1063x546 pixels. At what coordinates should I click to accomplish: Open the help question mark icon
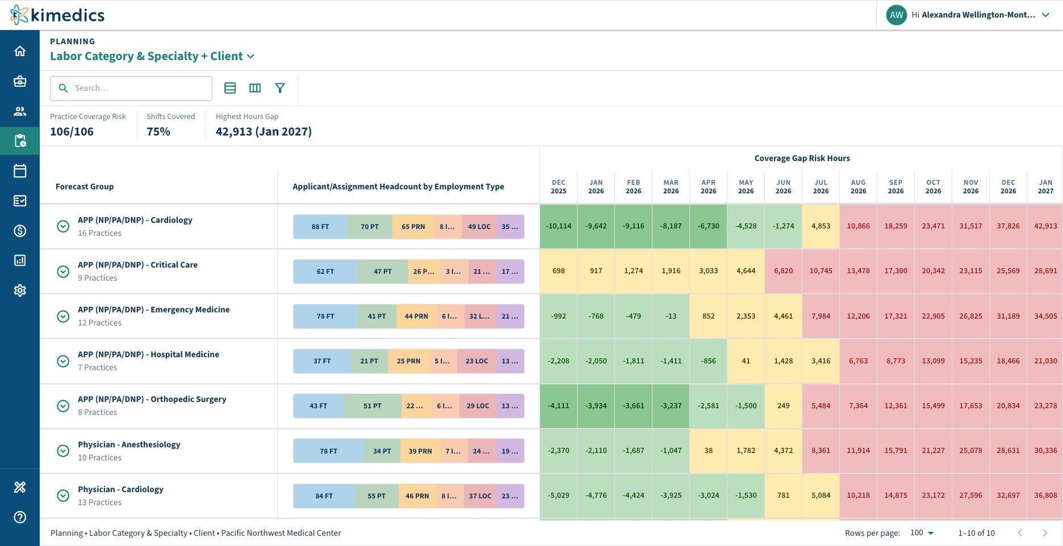pyautogui.click(x=20, y=517)
